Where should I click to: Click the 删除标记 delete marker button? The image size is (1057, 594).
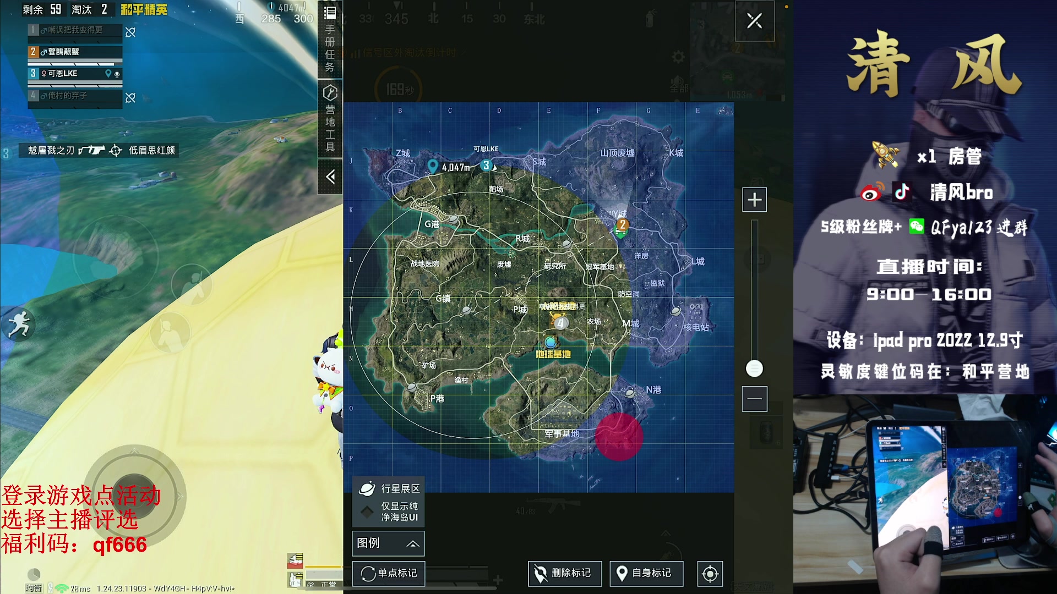[x=564, y=574]
